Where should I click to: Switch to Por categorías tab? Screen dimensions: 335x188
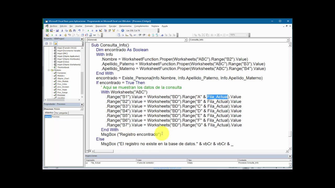pyautogui.click(x=61, y=113)
